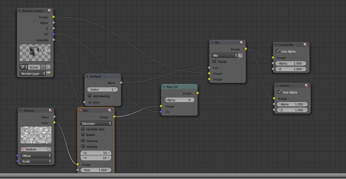Toggle the include alpha icon beside Mix dropdown
346x179 pixels.
pos(240,55)
